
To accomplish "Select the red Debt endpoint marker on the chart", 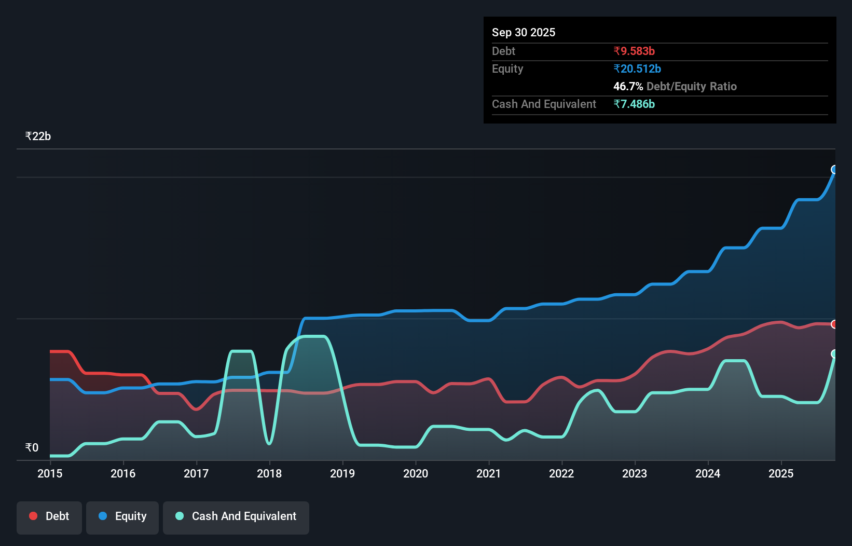I will [834, 324].
